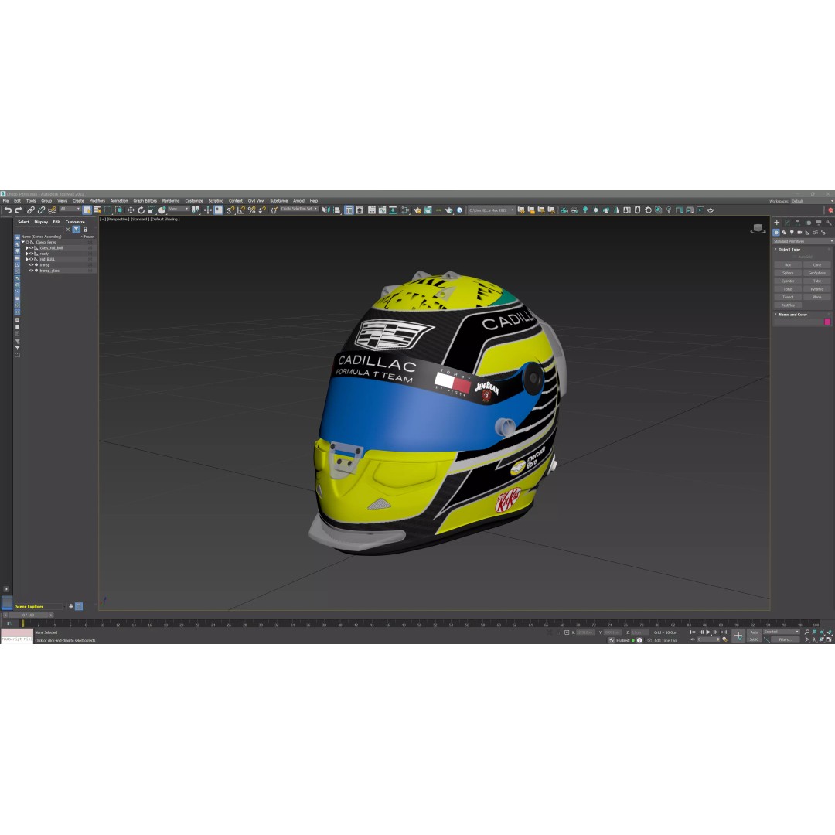This screenshot has height=835, width=835.
Task: Expand Glass_red_bull tree node
Action: [27, 248]
